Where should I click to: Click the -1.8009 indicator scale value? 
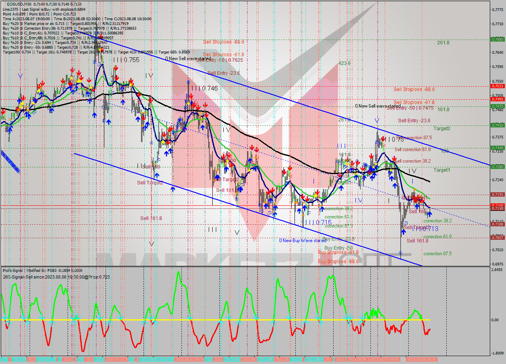pos(497,353)
